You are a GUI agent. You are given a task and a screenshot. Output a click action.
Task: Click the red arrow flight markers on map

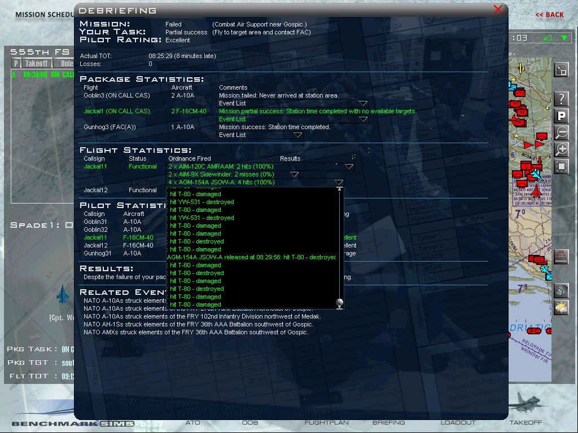tap(535, 144)
